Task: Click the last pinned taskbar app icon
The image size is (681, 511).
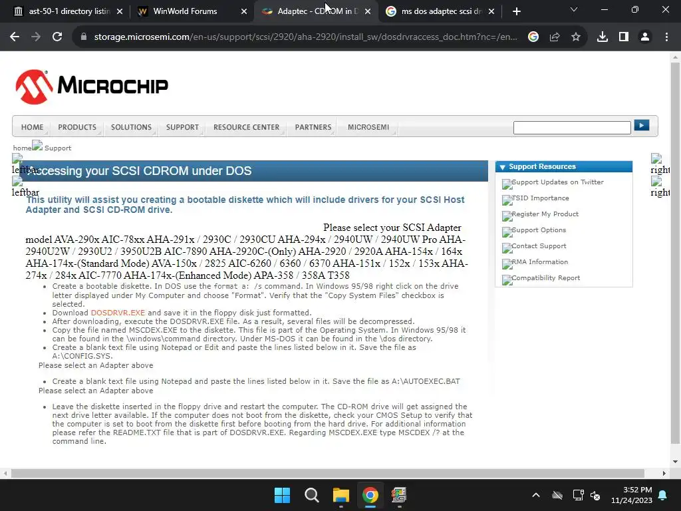Action: [399, 495]
